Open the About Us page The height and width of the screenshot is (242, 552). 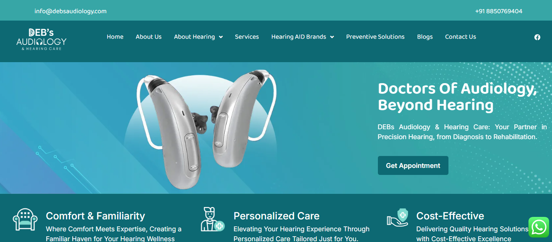click(x=149, y=37)
